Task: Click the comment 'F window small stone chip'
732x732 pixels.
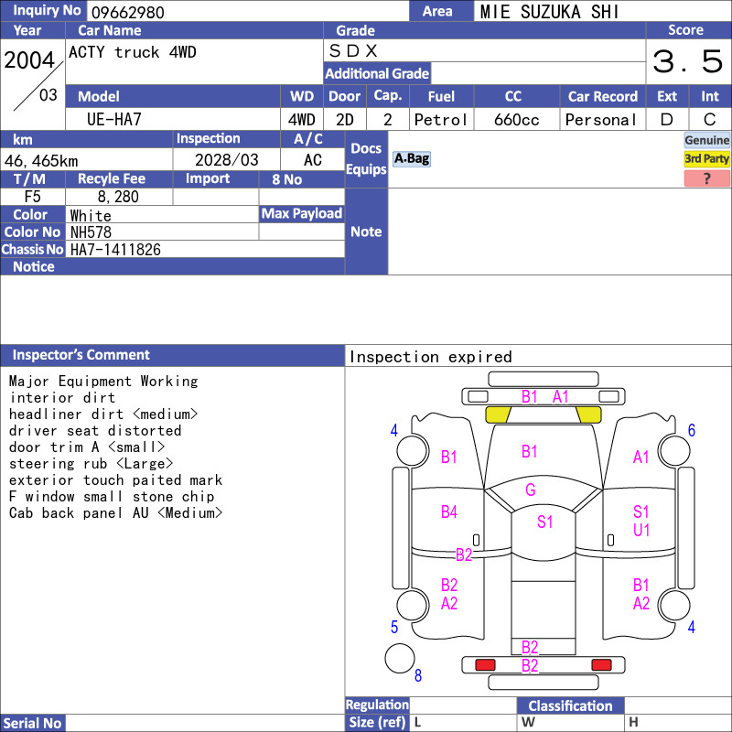Action: [x=112, y=496]
